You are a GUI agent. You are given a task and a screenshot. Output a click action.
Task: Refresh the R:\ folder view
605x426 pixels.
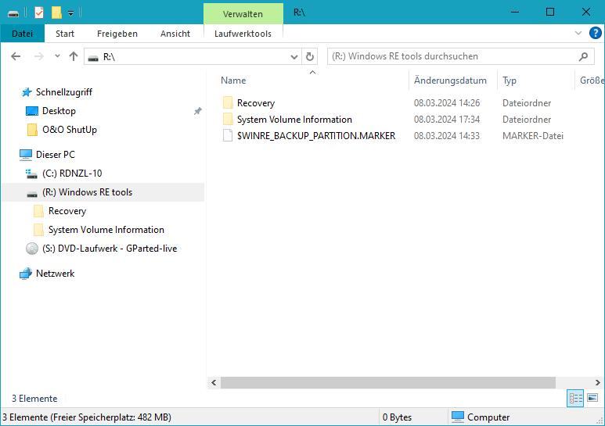(309, 56)
